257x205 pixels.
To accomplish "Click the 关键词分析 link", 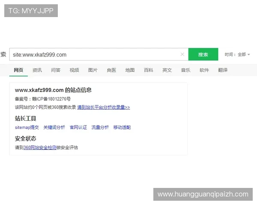I will [x=54, y=127].
